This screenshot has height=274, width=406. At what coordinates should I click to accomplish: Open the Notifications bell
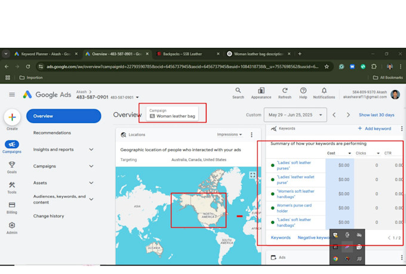[324, 93]
